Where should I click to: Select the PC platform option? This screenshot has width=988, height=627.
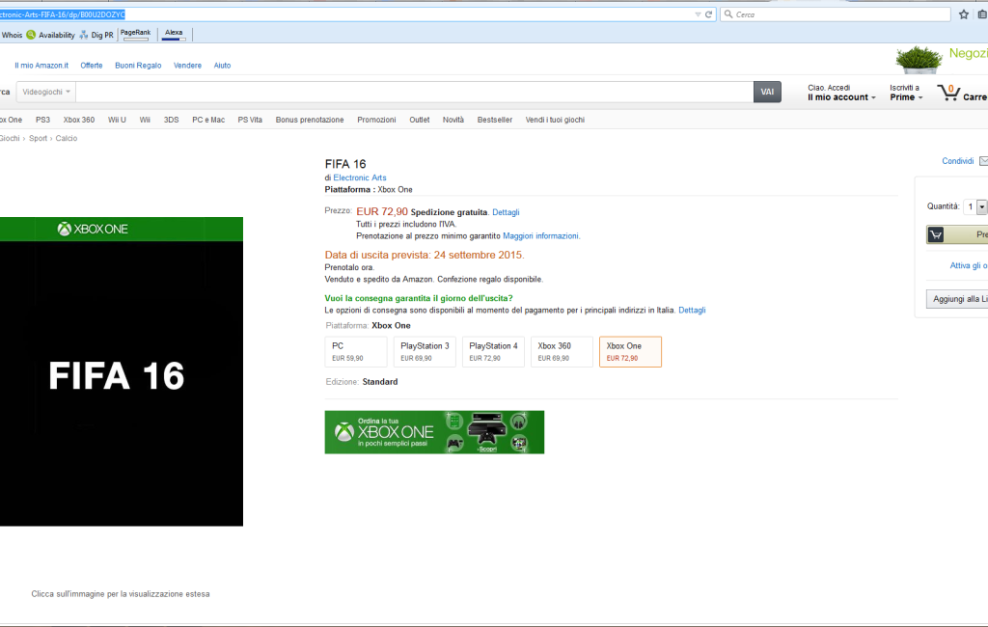point(356,352)
